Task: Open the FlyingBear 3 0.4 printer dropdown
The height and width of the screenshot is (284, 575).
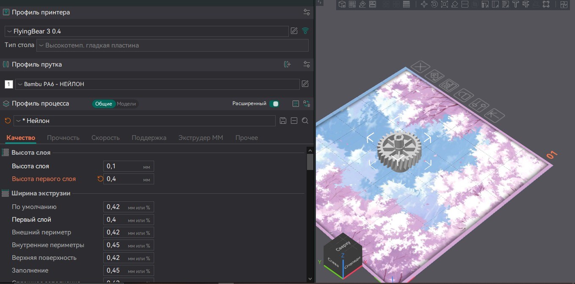Action: click(x=147, y=31)
